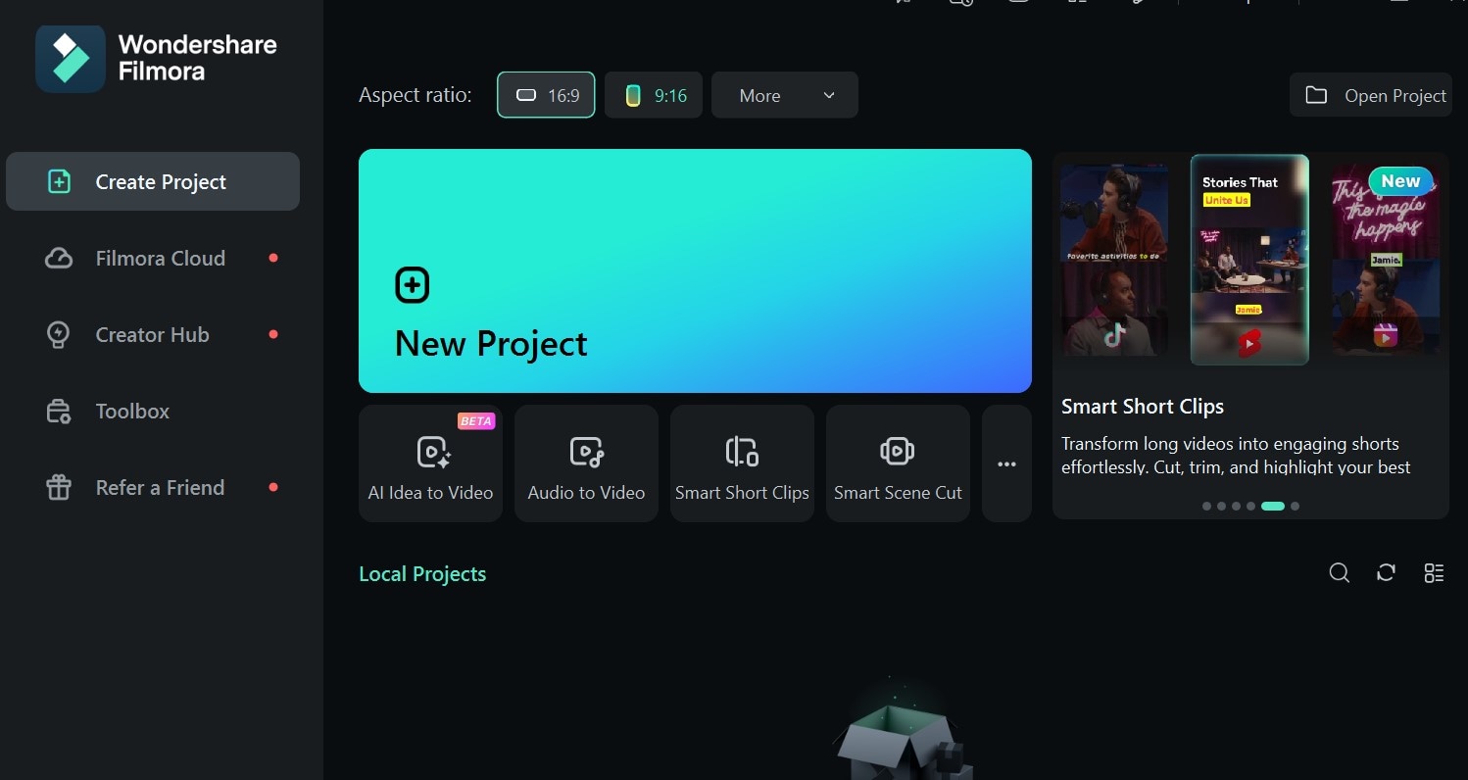Switch to the Local Projects tab
Screen dimensions: 1468x780
pyautogui.click(x=422, y=574)
